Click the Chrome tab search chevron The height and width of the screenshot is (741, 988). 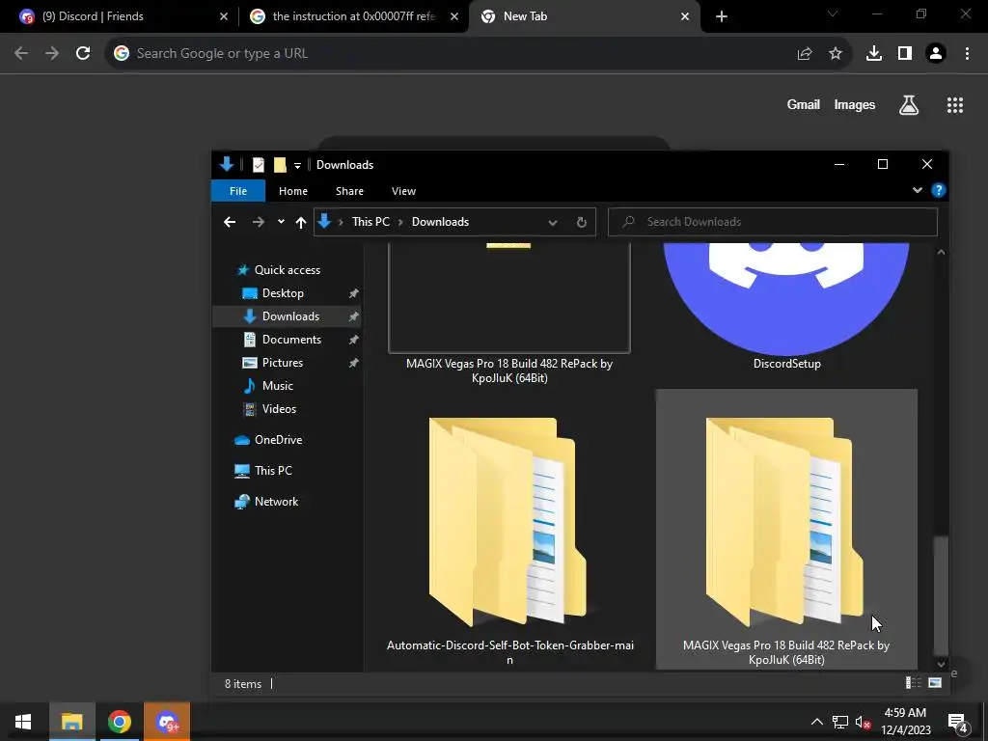coord(833,14)
